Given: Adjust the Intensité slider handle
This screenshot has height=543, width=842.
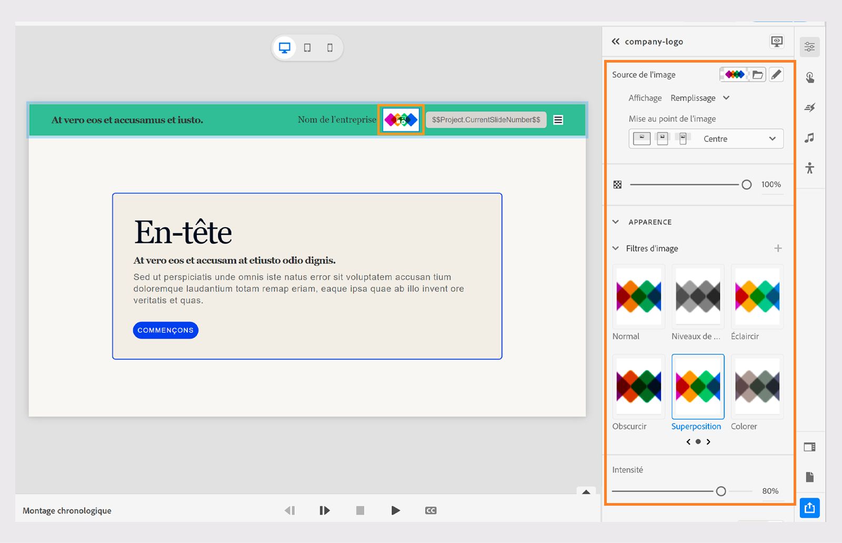Looking at the screenshot, I should (721, 491).
